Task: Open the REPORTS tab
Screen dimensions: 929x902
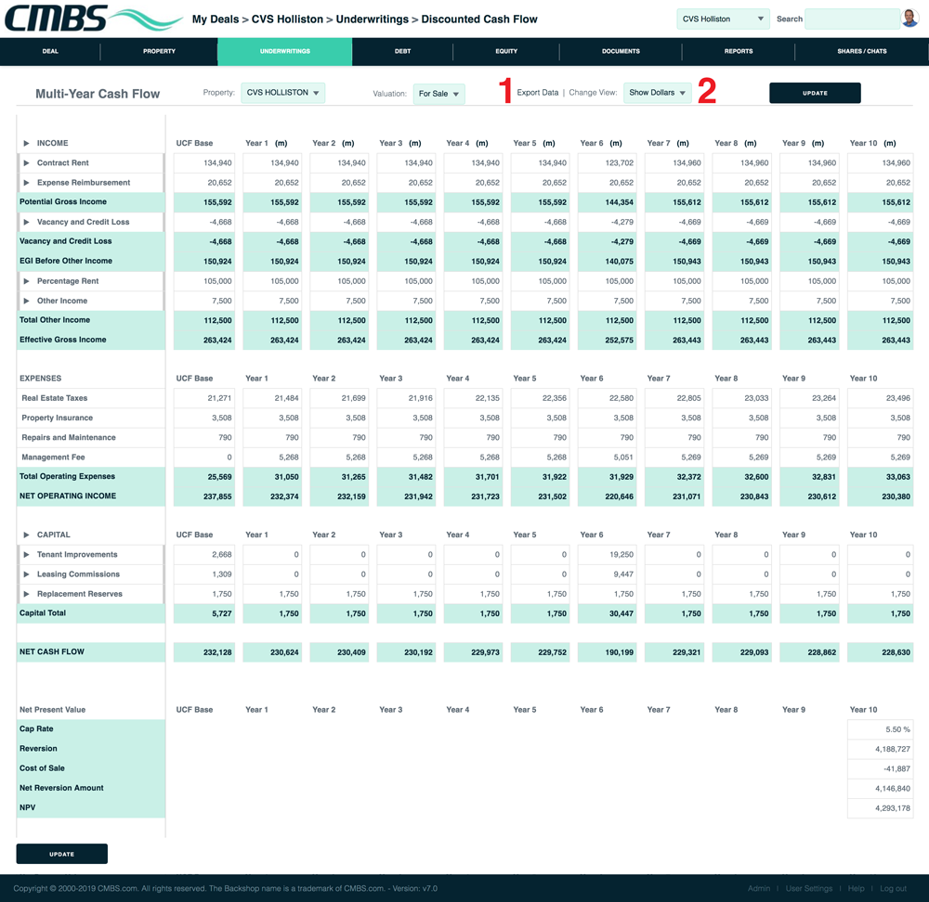Action: 739,51
